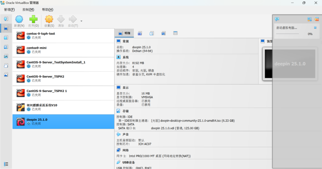Expand the Start button dropdown arrow

coord(81,21)
